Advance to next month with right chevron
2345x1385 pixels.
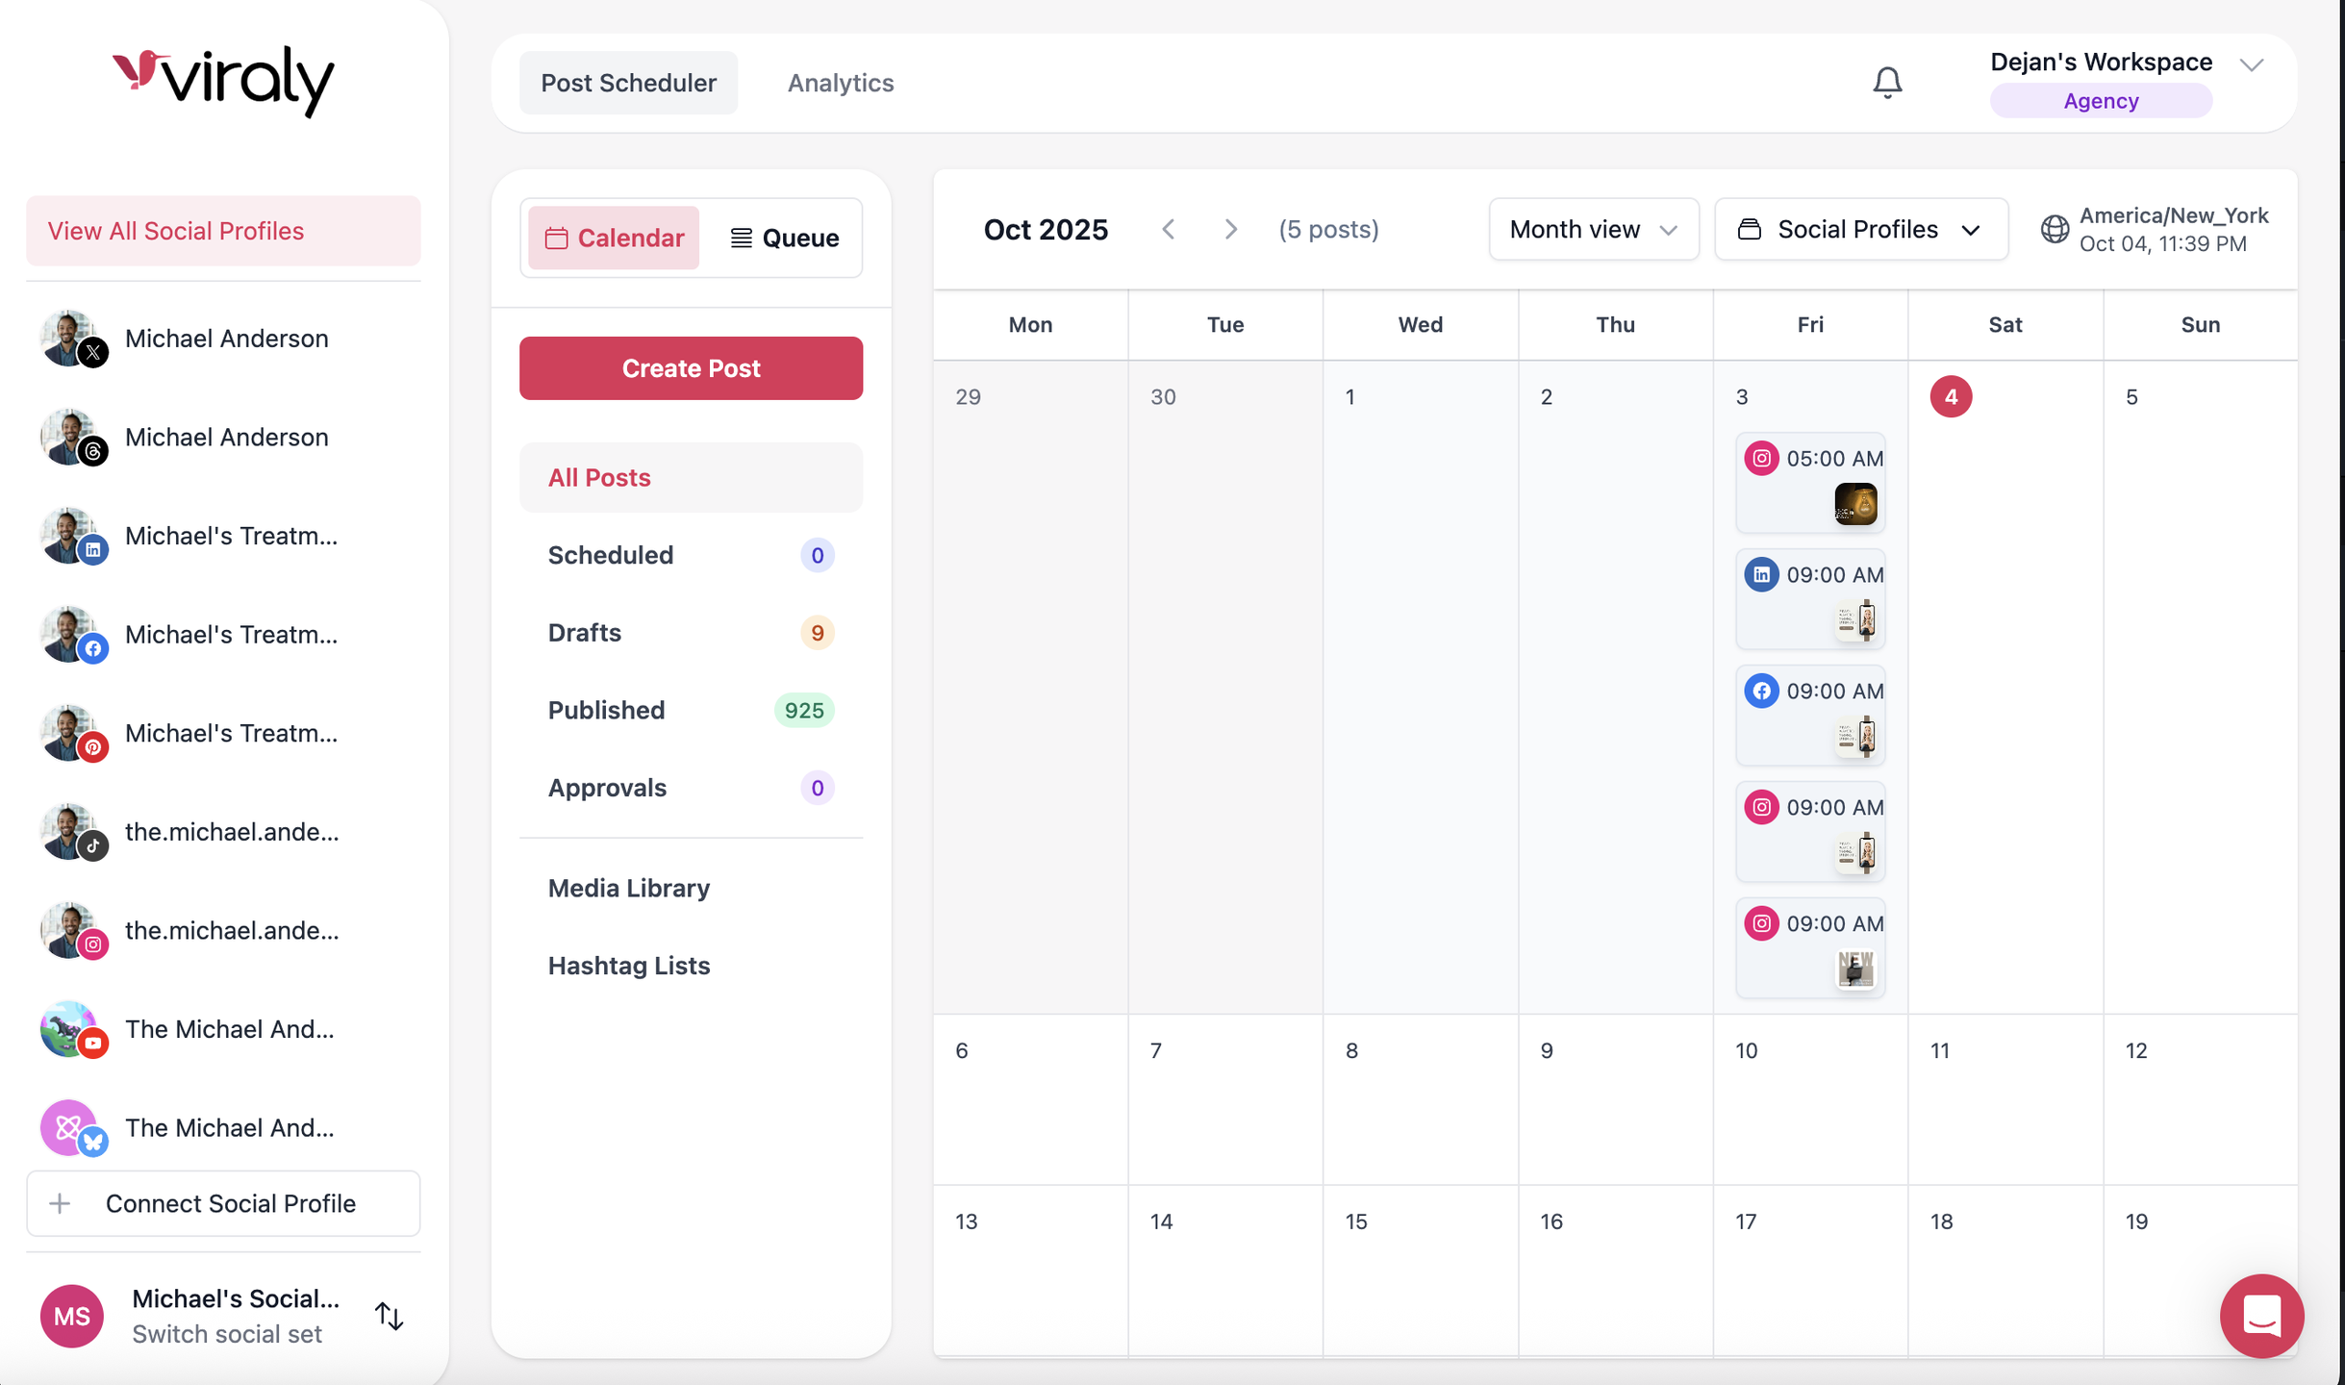1230,229
